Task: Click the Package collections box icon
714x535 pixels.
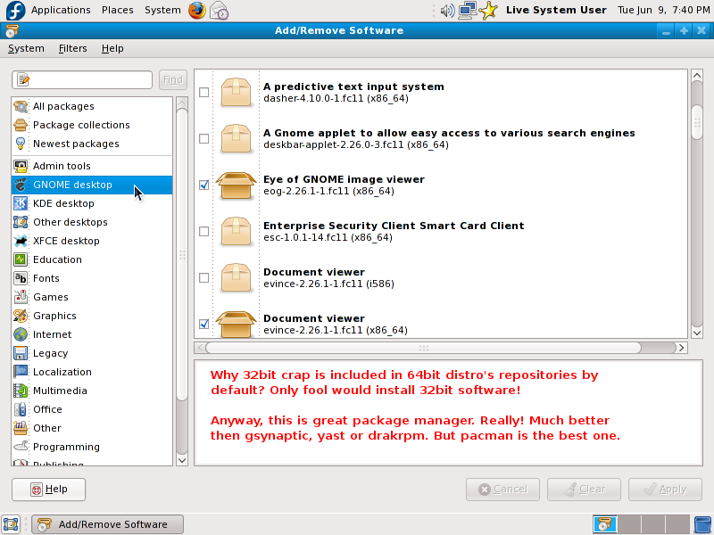Action: pyautogui.click(x=21, y=125)
